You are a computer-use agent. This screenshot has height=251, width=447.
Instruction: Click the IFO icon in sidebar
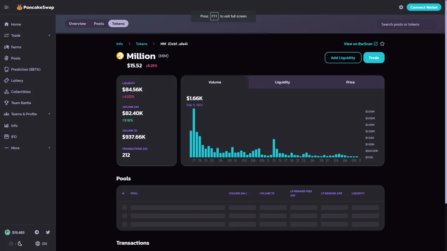[6, 137]
